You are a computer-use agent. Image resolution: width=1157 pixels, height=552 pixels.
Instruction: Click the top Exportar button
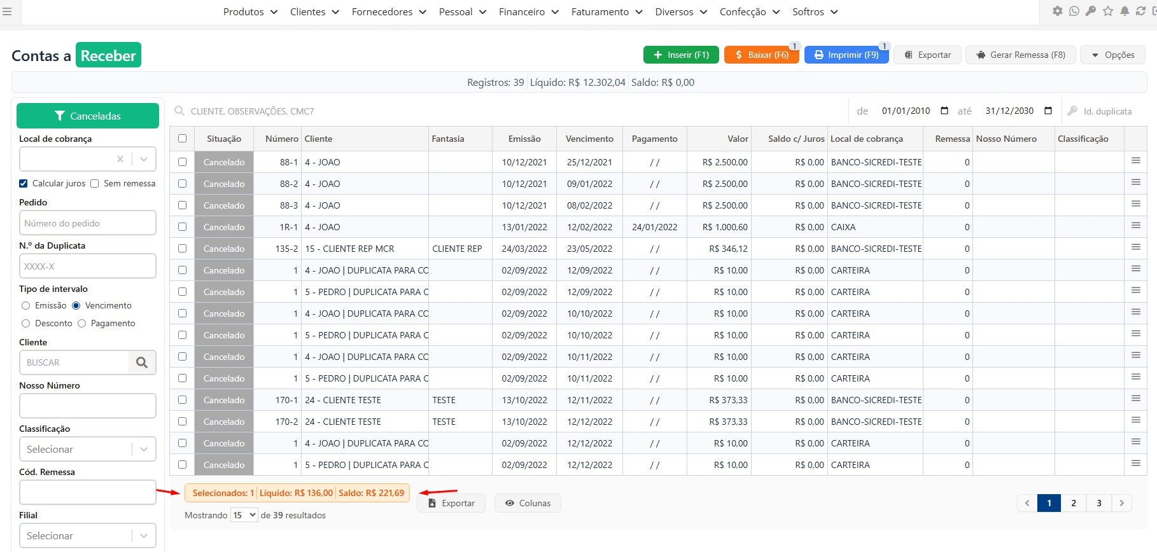coord(927,55)
